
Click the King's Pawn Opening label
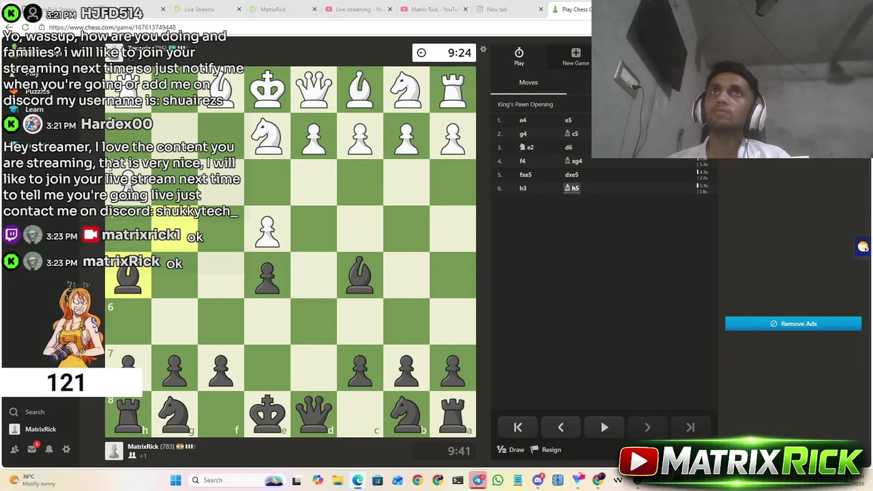pyautogui.click(x=525, y=104)
